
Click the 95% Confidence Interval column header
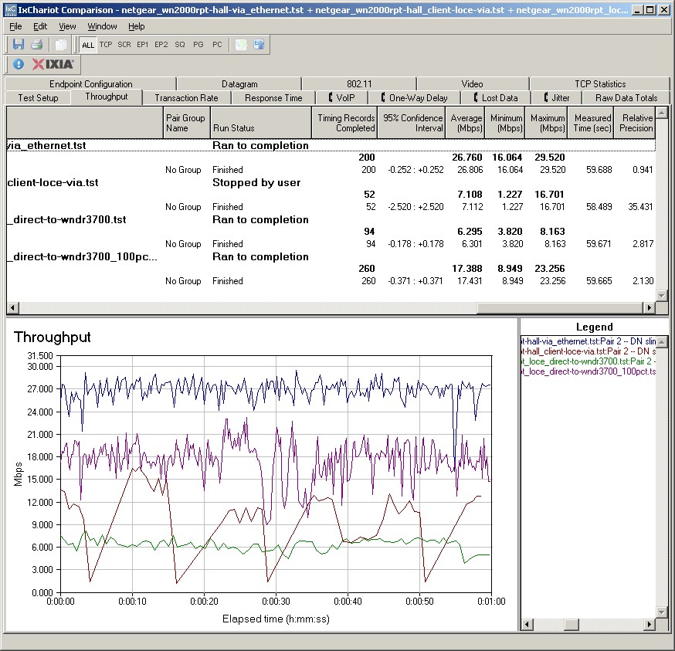pos(411,123)
